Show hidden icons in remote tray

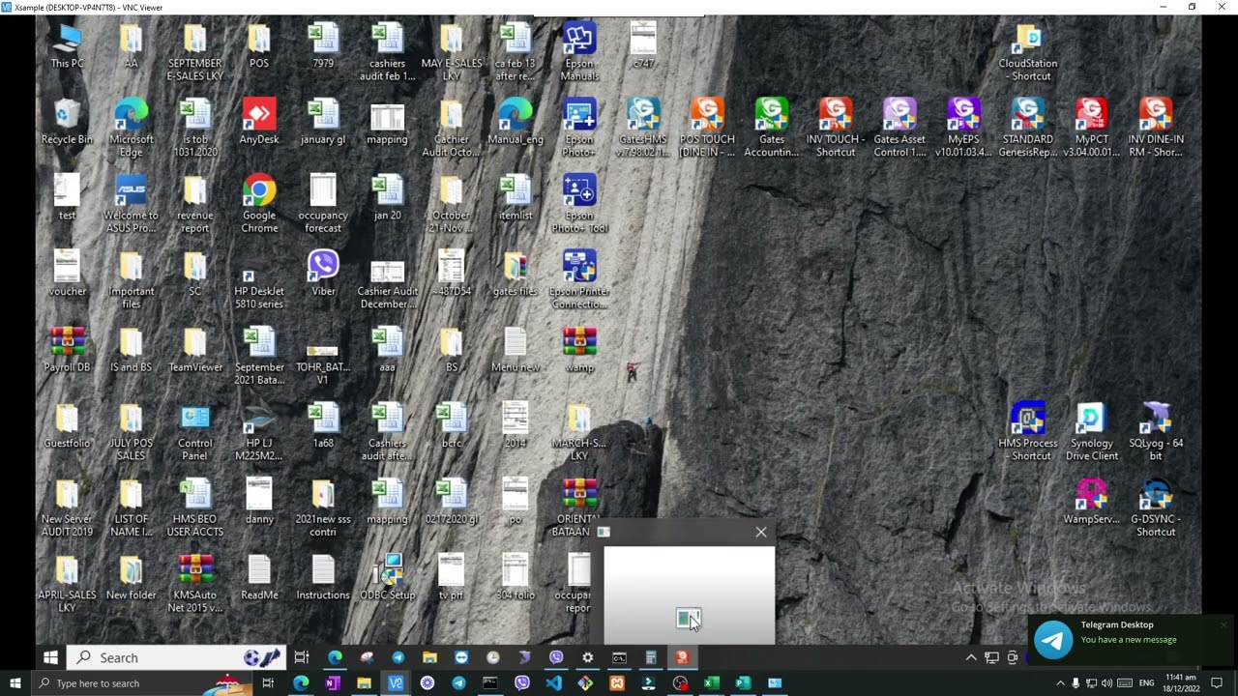(x=971, y=657)
